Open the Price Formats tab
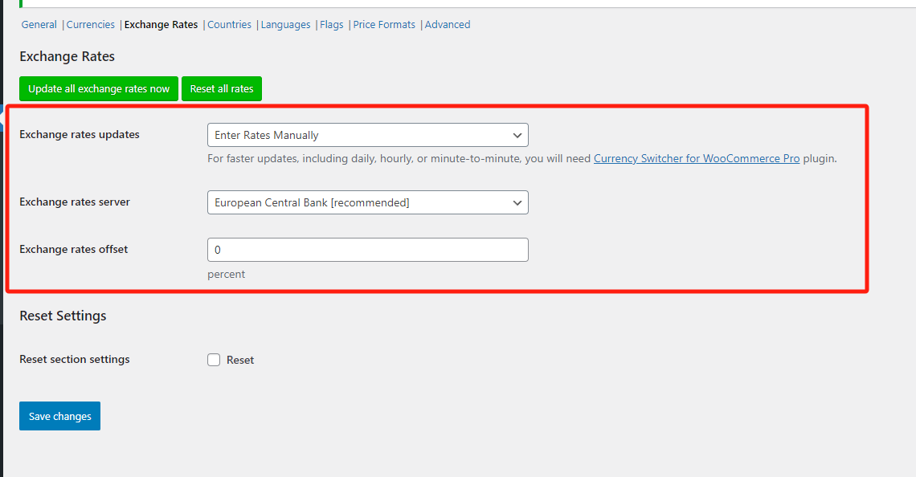Image resolution: width=916 pixels, height=477 pixels. click(384, 25)
